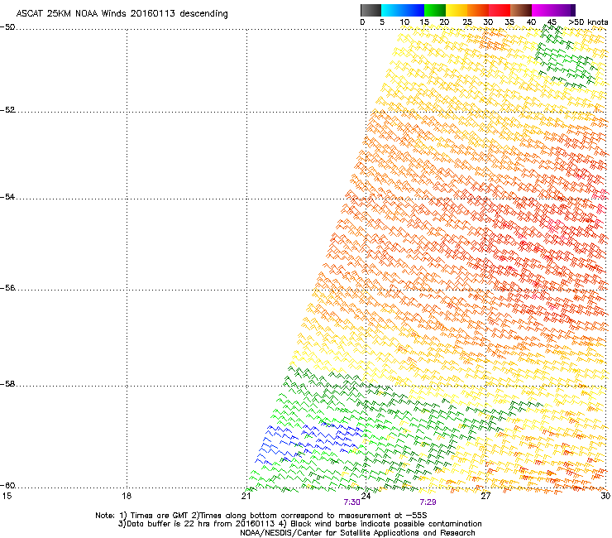Screen dimensions: 612x538
Task: Click the longitude label '27'
Action: tap(485, 496)
